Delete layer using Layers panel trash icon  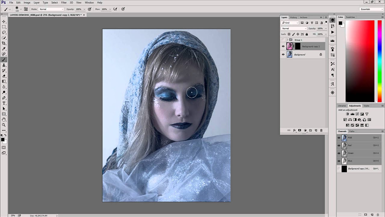click(321, 130)
